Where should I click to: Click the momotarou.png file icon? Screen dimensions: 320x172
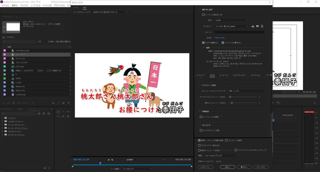[13, 50]
